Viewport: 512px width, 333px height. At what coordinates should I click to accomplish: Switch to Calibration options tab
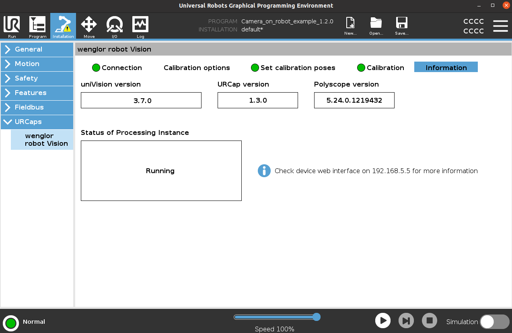[x=197, y=68]
